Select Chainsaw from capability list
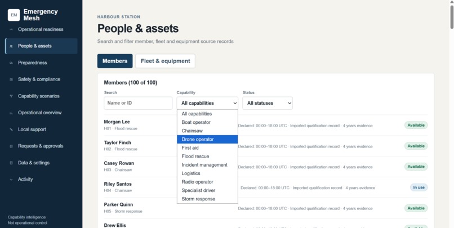 coord(207,131)
